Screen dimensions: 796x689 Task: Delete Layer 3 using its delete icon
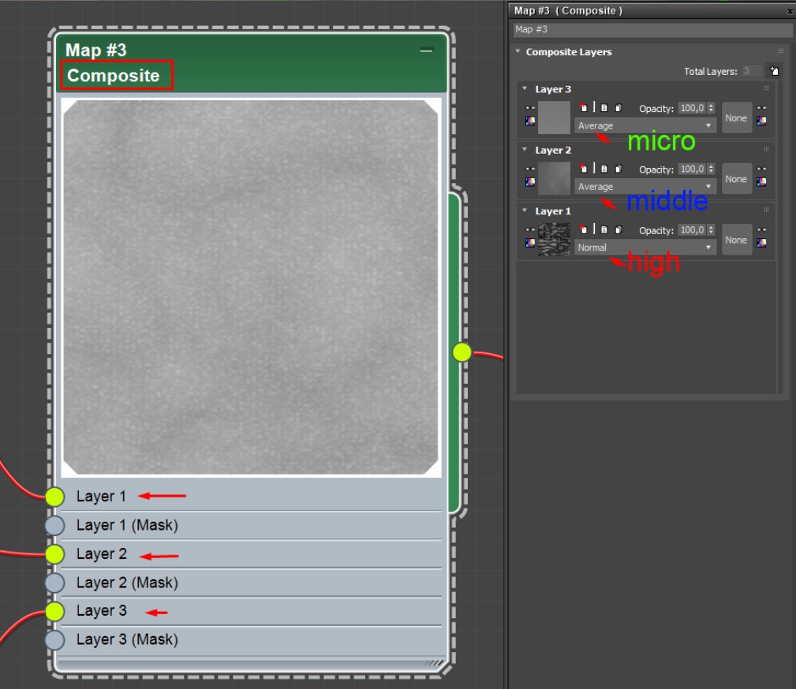[583, 107]
